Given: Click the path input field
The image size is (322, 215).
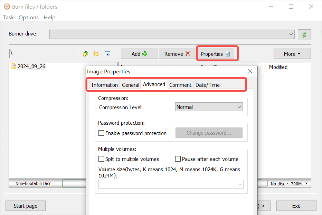Looking at the screenshot, I should tap(44, 53).
